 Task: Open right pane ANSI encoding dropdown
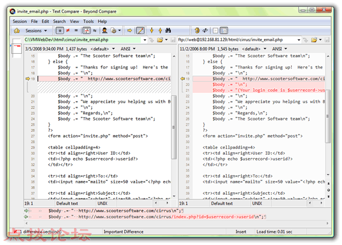click(279, 49)
